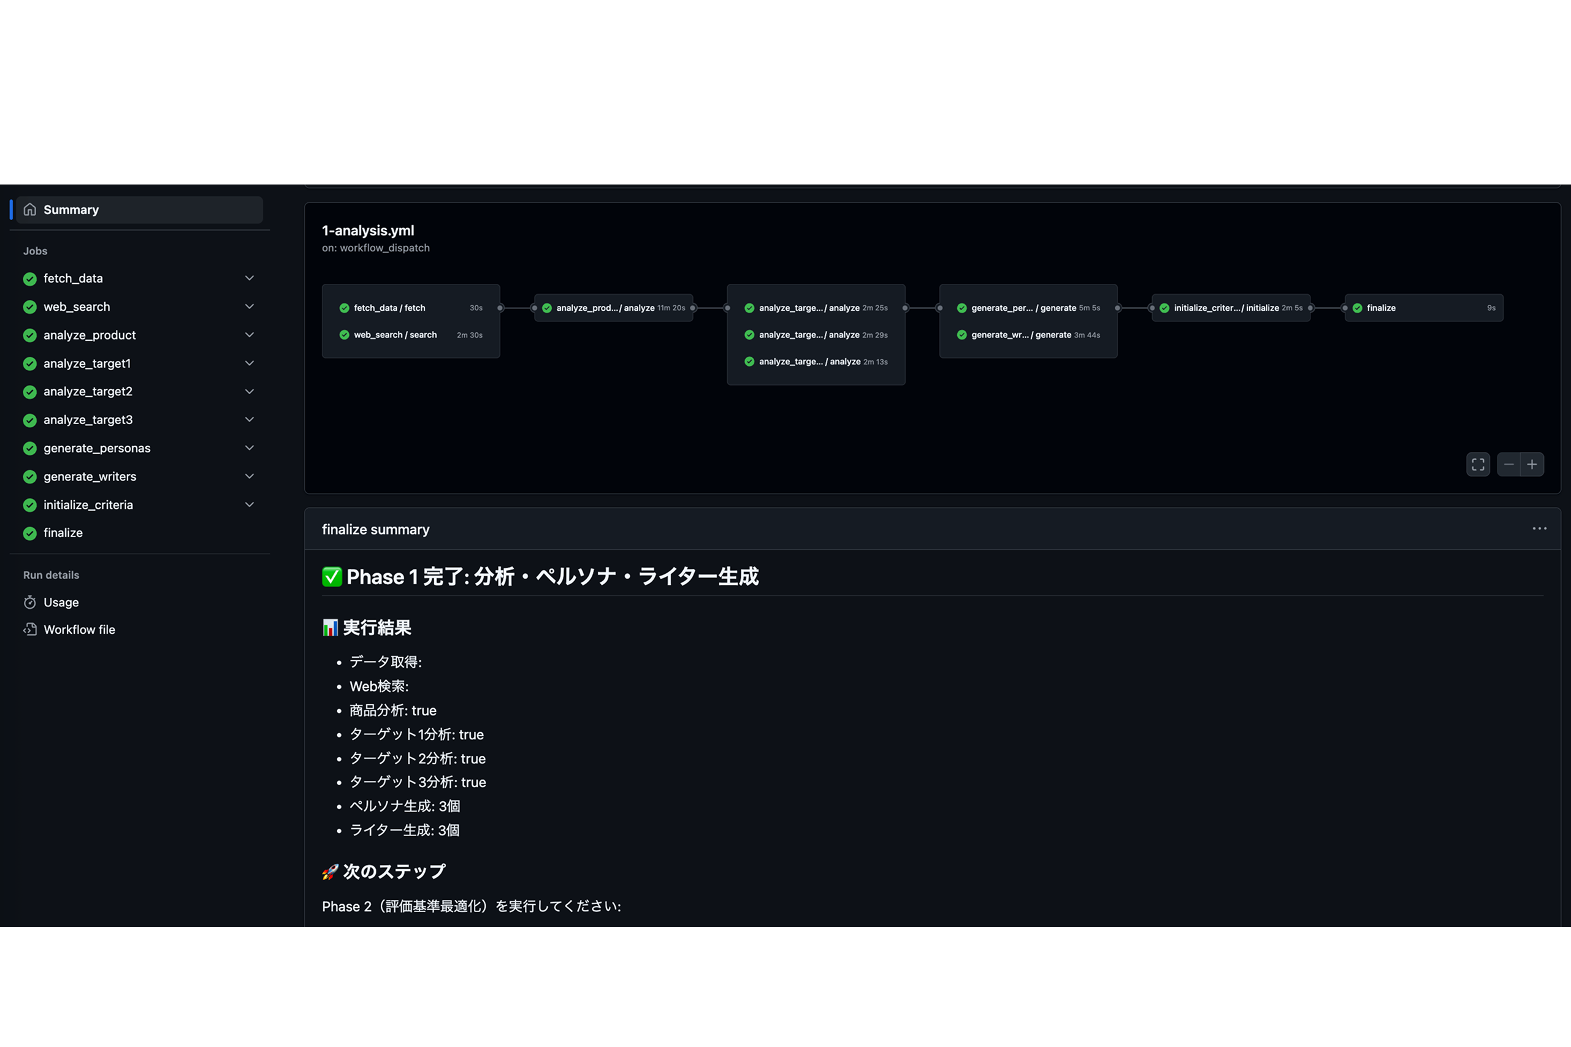The width and height of the screenshot is (1571, 1047).
Task: Select the analyze_target2 job in sidebar
Action: coord(88,391)
